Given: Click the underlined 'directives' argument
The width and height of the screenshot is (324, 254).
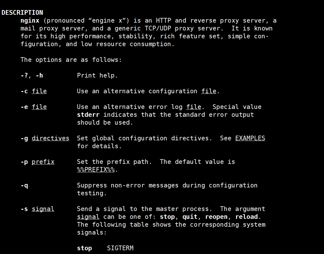Looking at the screenshot, I should (x=50, y=138).
